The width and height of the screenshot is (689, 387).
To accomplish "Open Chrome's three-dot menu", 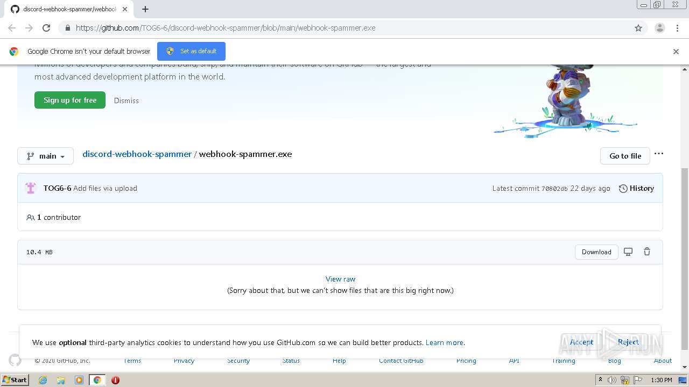I will 677,28.
